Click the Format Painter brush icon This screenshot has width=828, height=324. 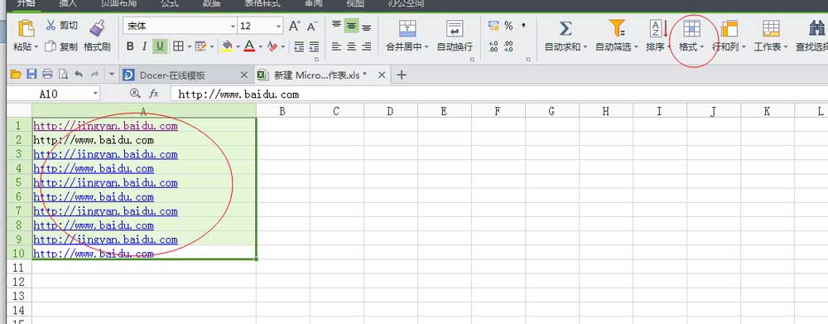(97, 27)
